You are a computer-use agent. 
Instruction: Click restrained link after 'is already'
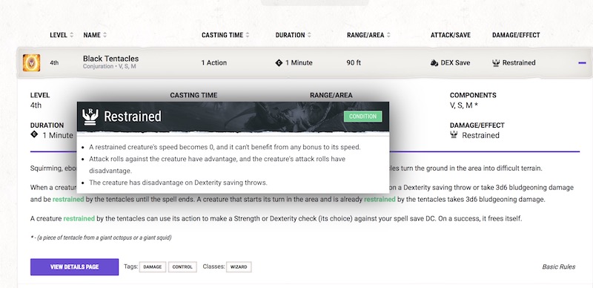pos(380,200)
